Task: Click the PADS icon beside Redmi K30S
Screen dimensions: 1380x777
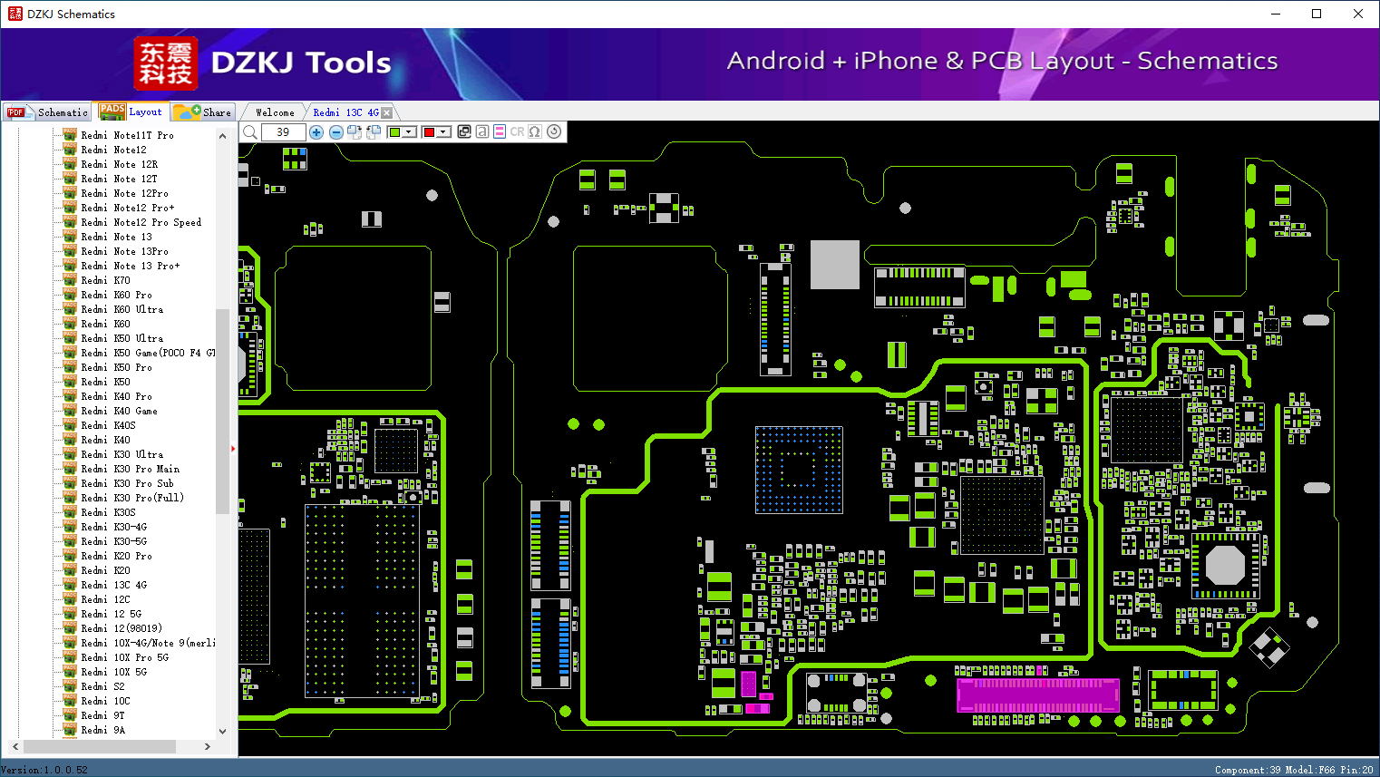Action: (70, 511)
